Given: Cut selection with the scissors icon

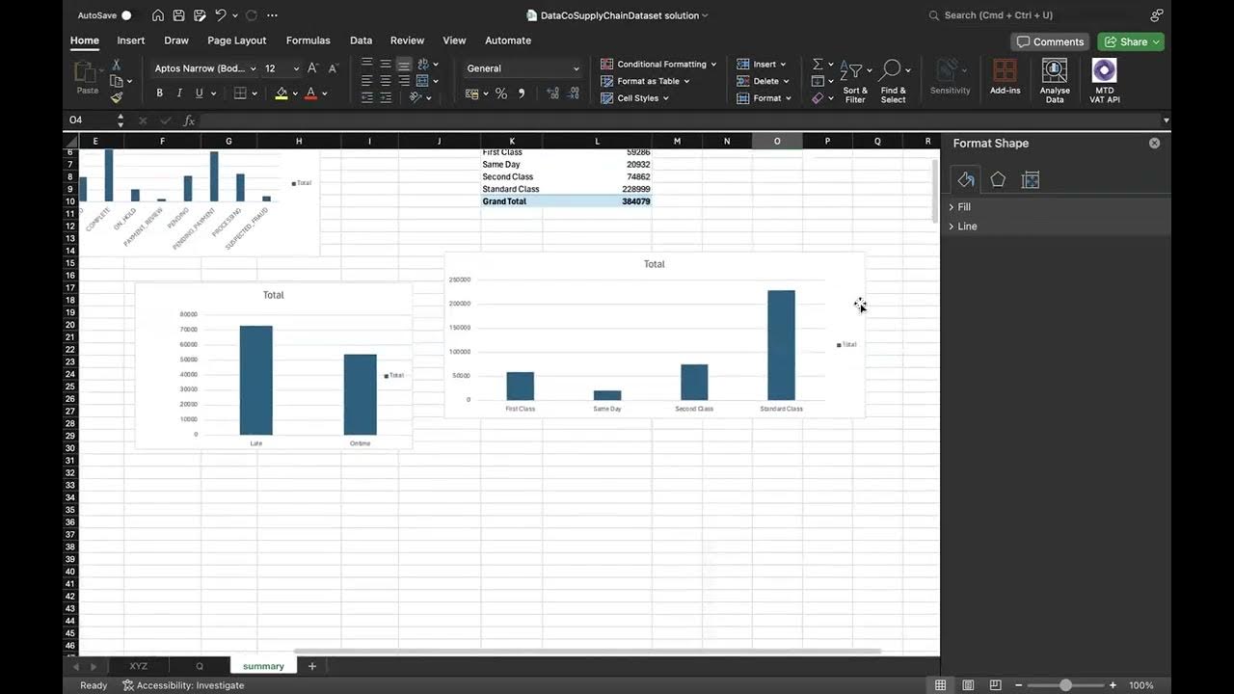Looking at the screenshot, I should tap(117, 66).
